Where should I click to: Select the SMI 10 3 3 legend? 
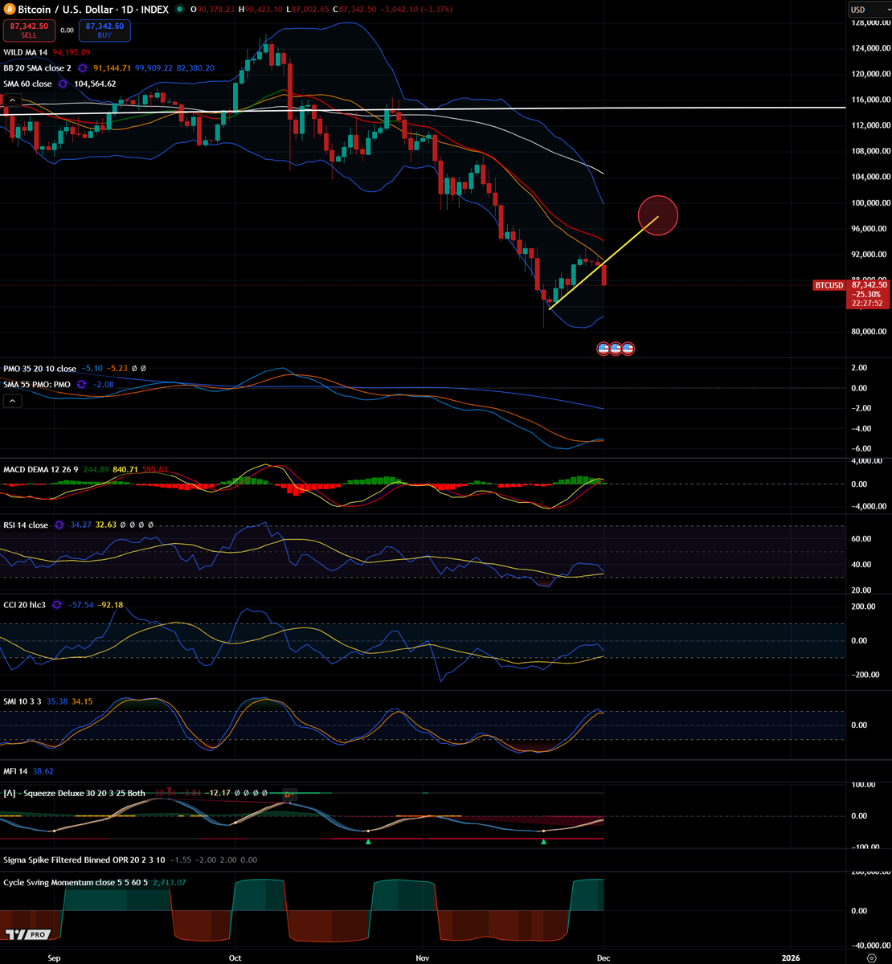(x=22, y=701)
